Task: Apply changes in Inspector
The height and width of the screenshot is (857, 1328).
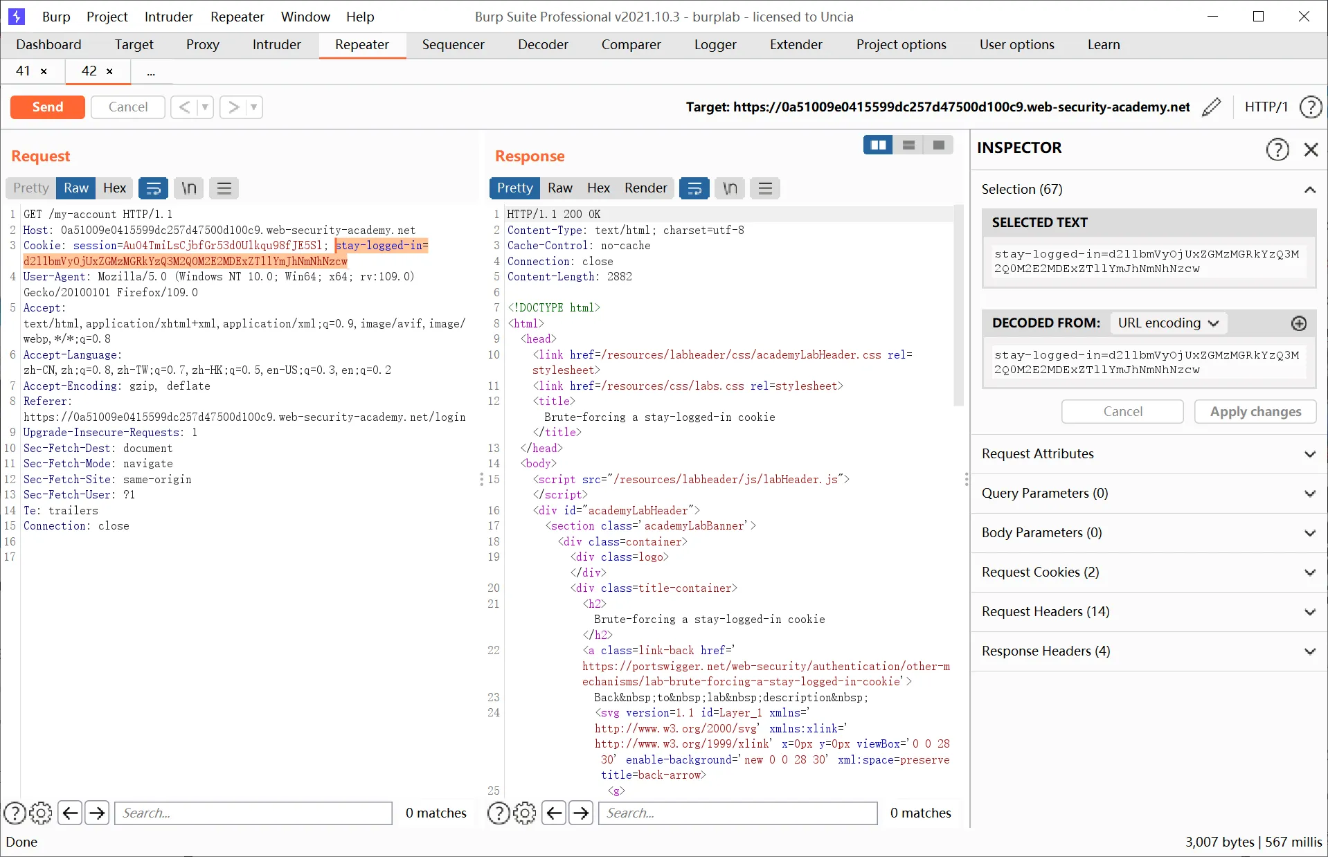Action: (1255, 412)
